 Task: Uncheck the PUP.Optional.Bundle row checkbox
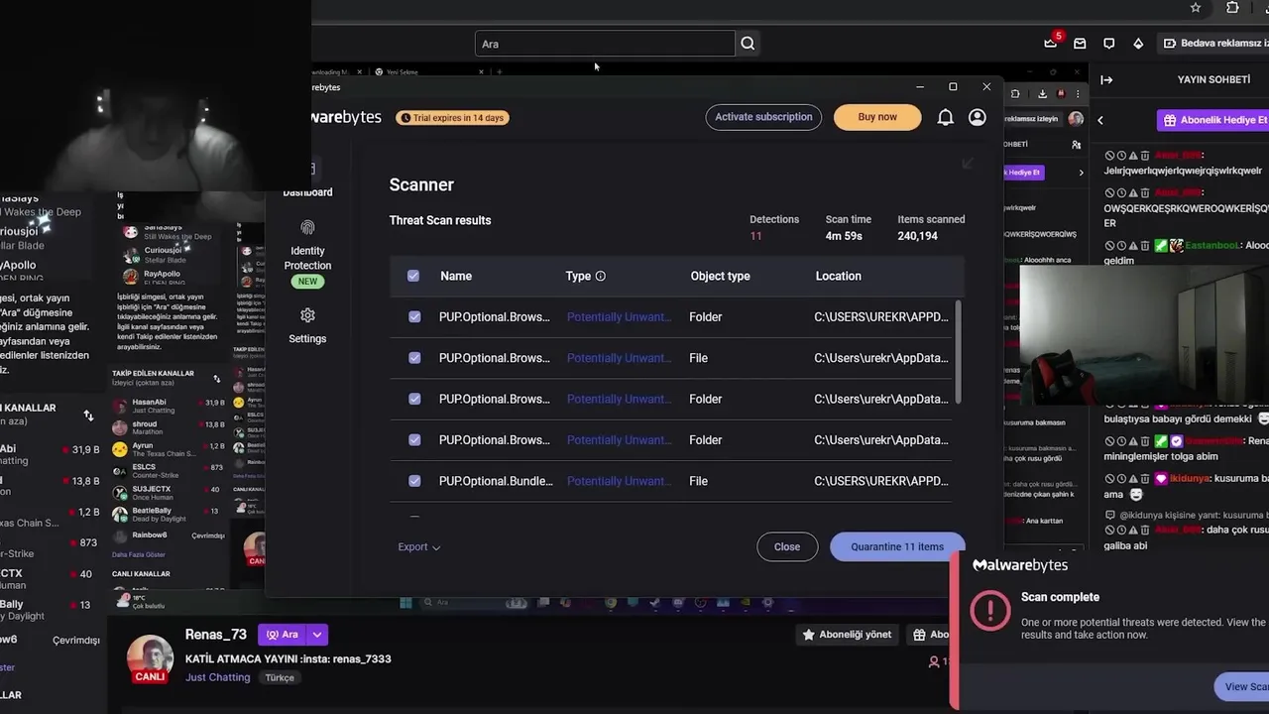coord(414,481)
